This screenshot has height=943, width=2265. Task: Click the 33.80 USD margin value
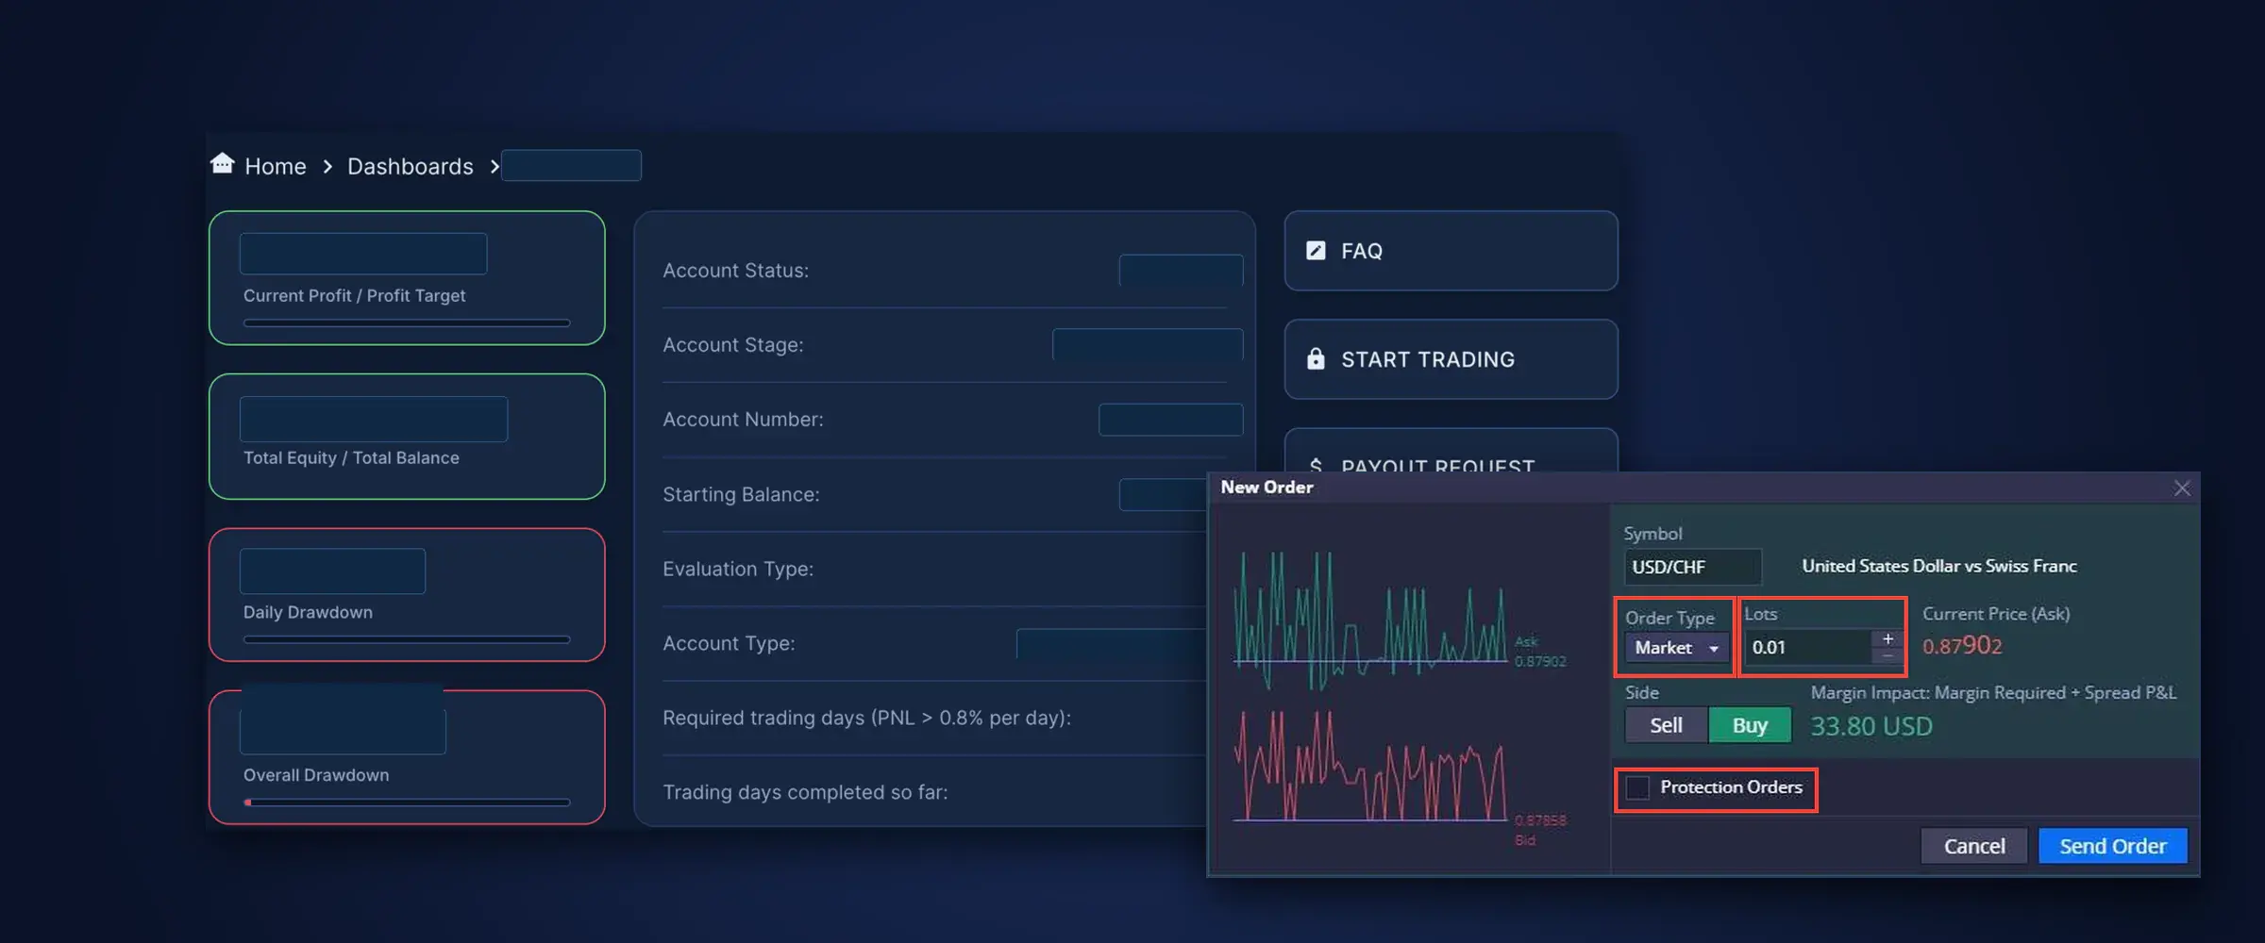(x=1871, y=726)
